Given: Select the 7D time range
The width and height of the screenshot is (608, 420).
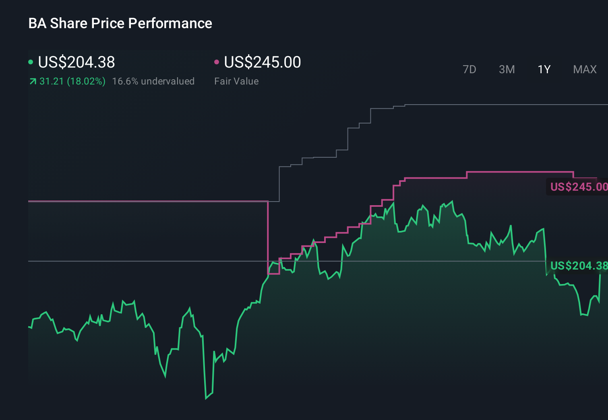Looking at the screenshot, I should click(x=469, y=69).
